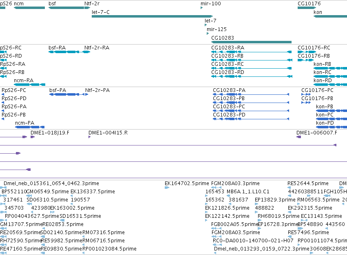Click the mir-100 gene label

coord(211,4)
